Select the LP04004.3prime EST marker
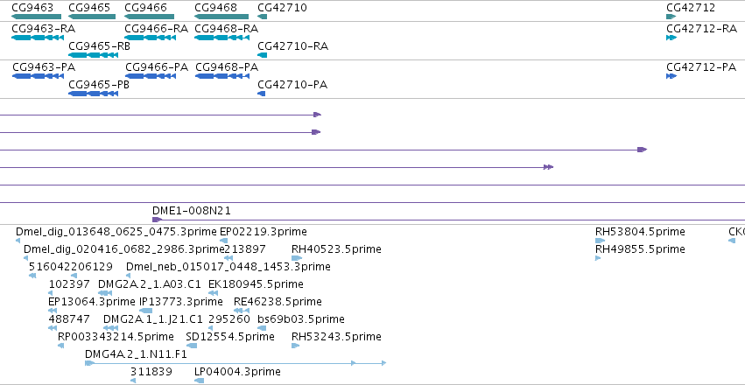The height and width of the screenshot is (385, 745). pos(199,381)
